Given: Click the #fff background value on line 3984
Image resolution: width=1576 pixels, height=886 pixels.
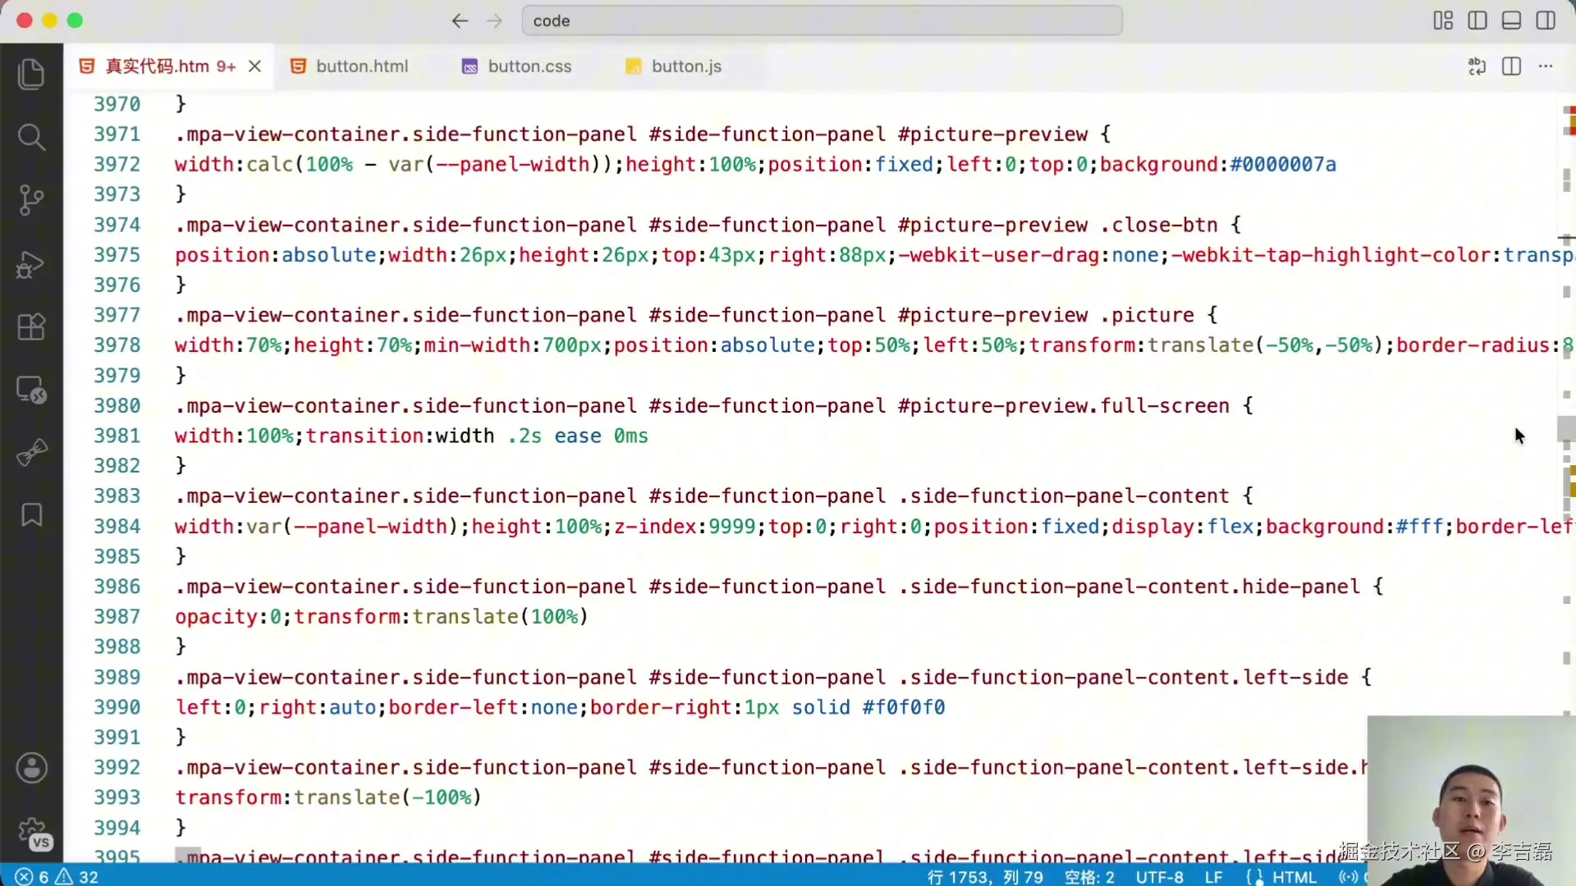Looking at the screenshot, I should point(1420,527).
